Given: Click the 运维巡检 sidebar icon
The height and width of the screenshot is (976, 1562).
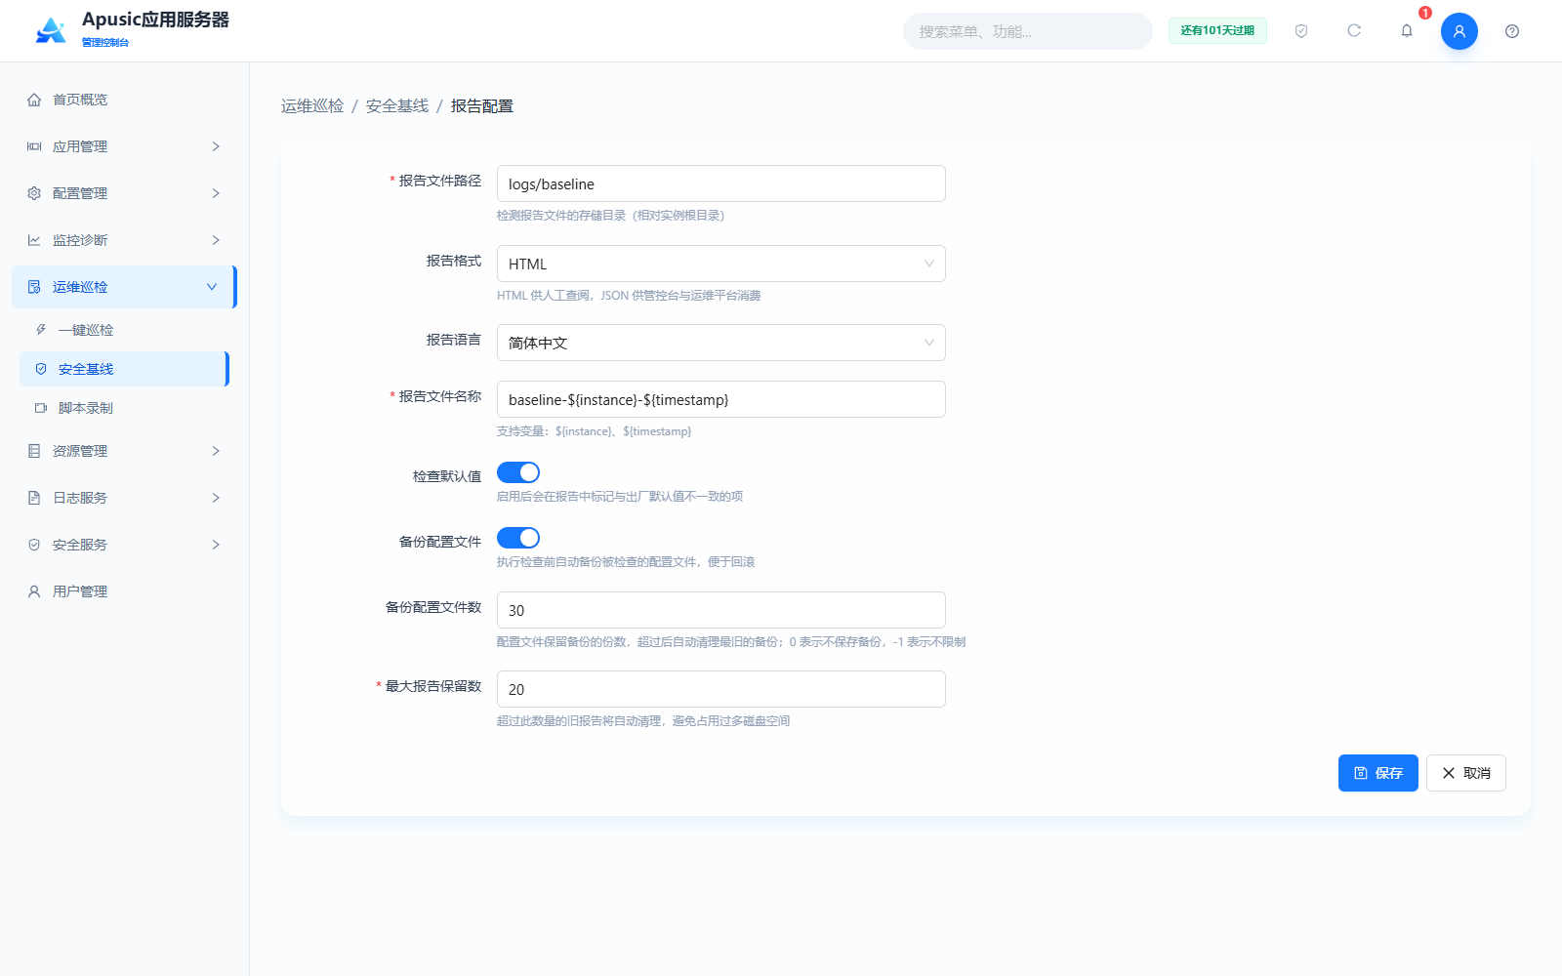Looking at the screenshot, I should pyautogui.click(x=34, y=287).
